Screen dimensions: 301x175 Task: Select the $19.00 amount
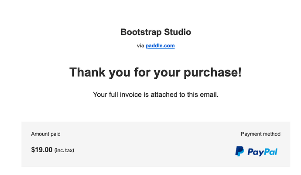[42, 150]
